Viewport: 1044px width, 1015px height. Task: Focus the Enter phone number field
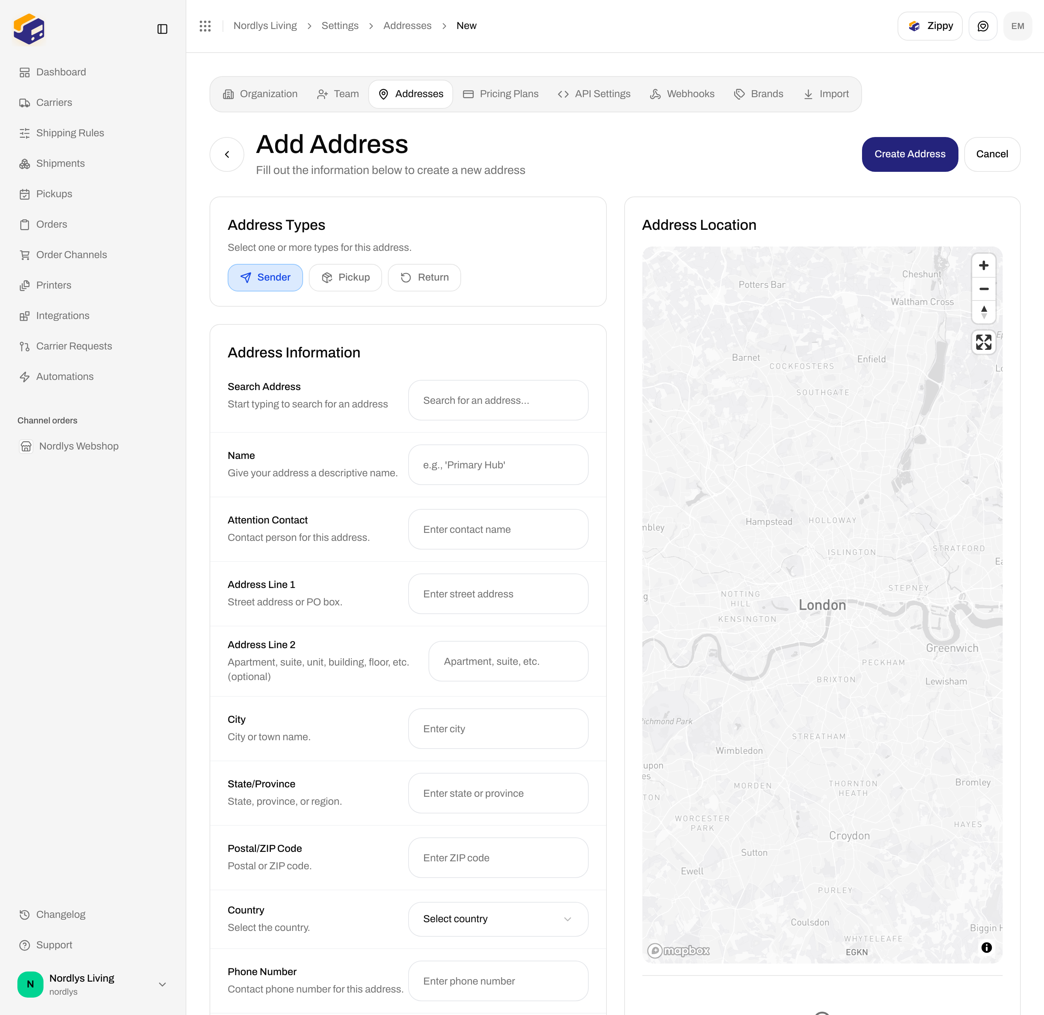(x=498, y=981)
